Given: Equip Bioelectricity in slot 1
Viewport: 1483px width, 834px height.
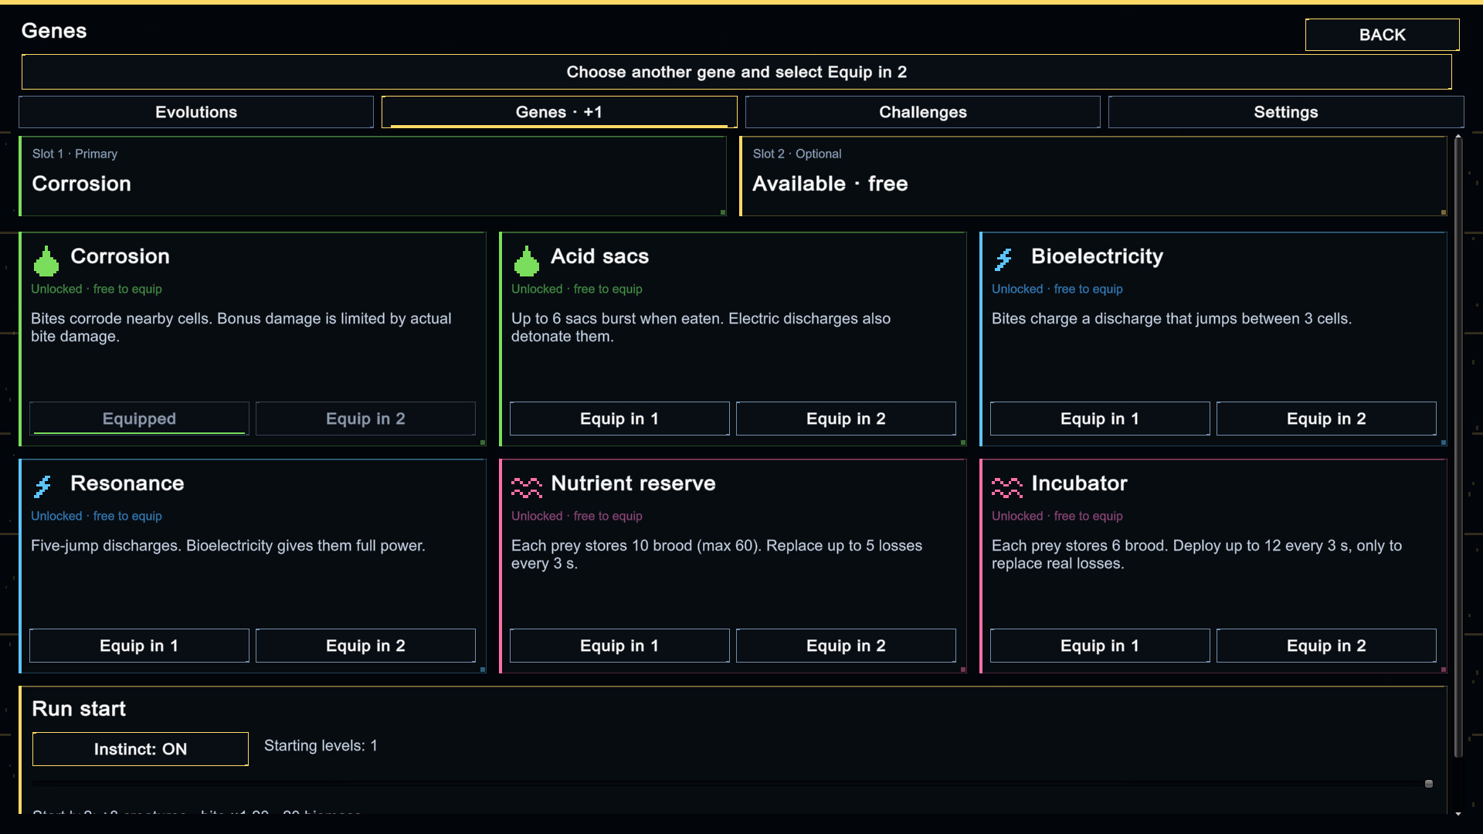Looking at the screenshot, I should [1100, 419].
